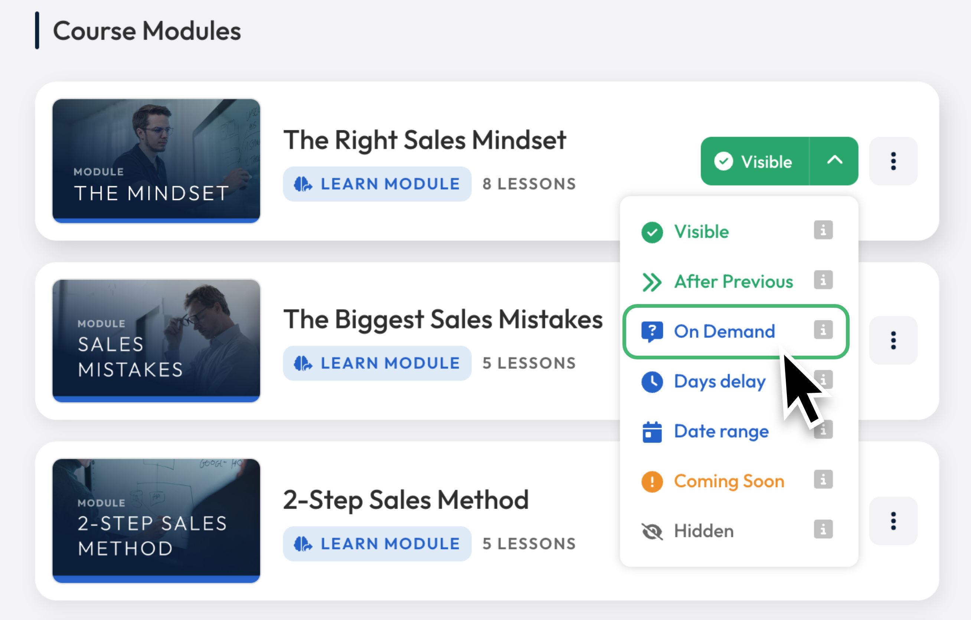The width and height of the screenshot is (971, 620).
Task: Click Learn Module under 2-Step Sales Method
Action: (377, 544)
